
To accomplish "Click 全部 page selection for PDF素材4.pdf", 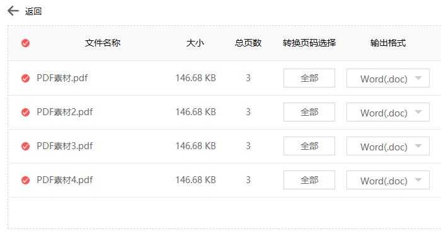I will point(309,180).
